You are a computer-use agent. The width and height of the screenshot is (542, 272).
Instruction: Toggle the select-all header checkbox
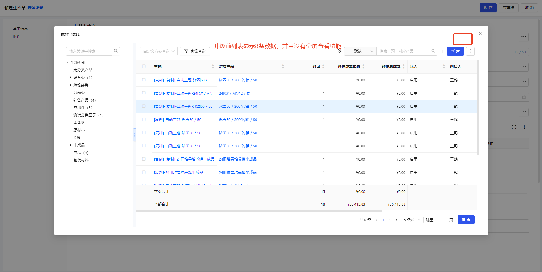[144, 66]
